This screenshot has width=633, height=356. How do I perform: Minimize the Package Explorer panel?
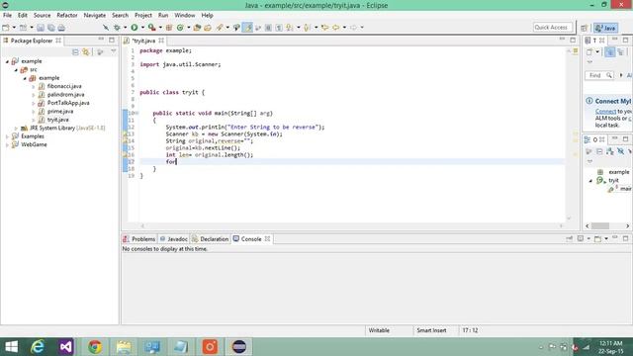[x=101, y=40]
